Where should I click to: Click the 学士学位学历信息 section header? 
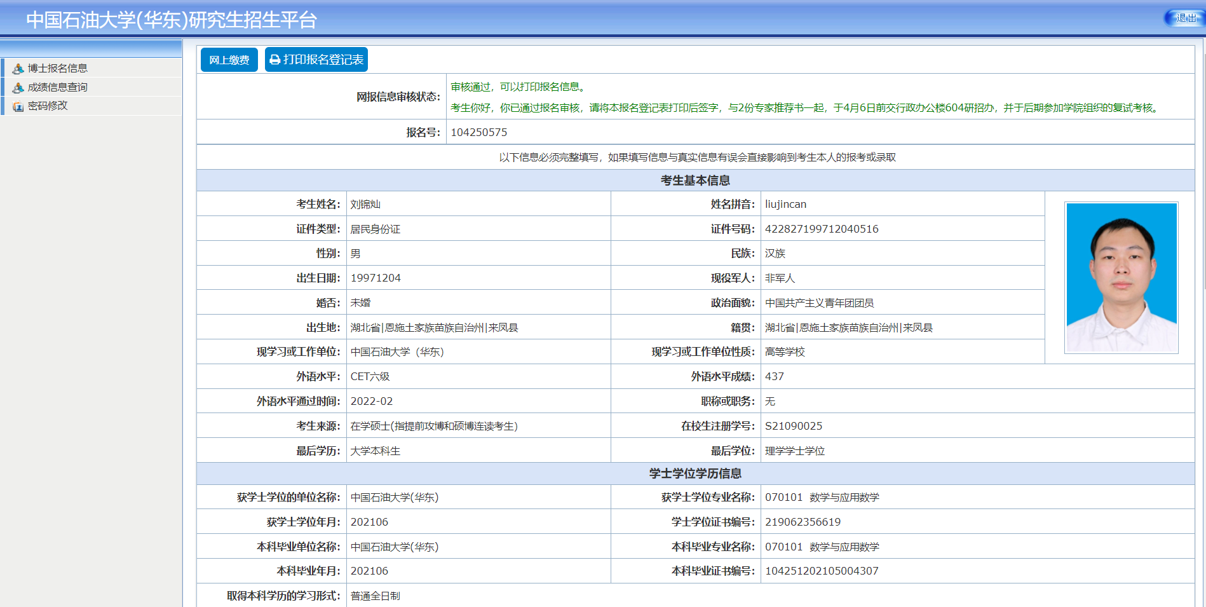(x=696, y=474)
